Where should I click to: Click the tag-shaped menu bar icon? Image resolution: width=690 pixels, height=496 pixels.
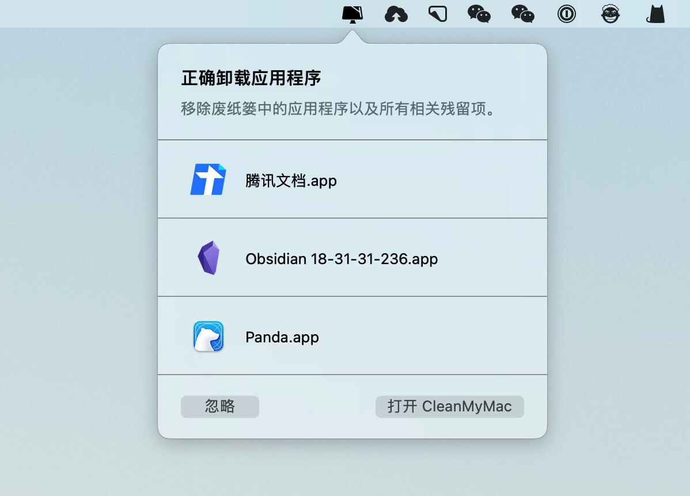click(x=438, y=14)
